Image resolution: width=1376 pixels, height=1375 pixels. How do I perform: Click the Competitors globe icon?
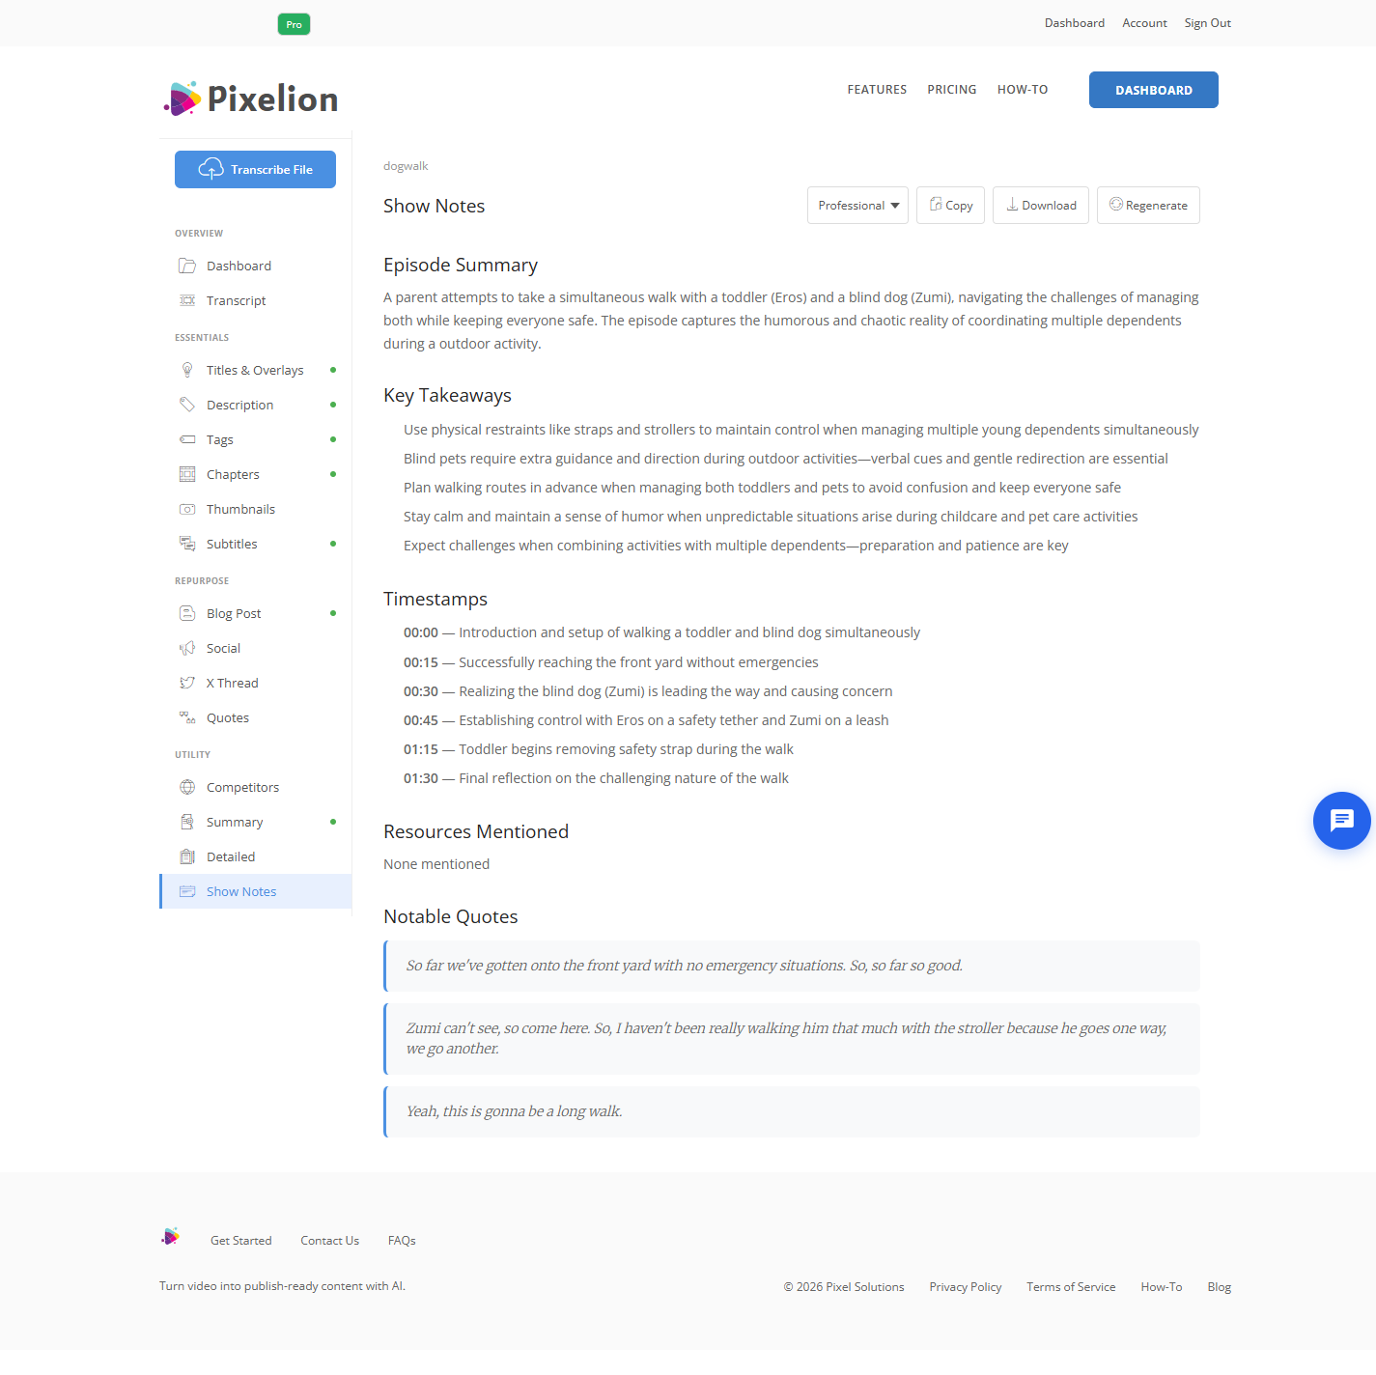(187, 787)
